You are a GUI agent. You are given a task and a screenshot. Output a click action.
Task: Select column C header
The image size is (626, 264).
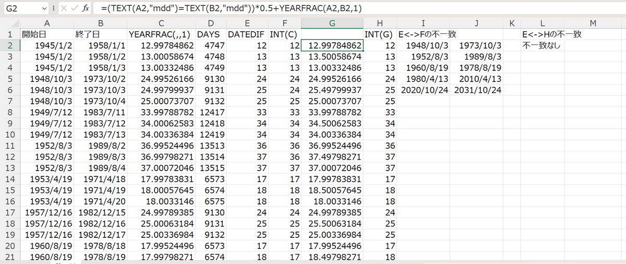click(161, 22)
